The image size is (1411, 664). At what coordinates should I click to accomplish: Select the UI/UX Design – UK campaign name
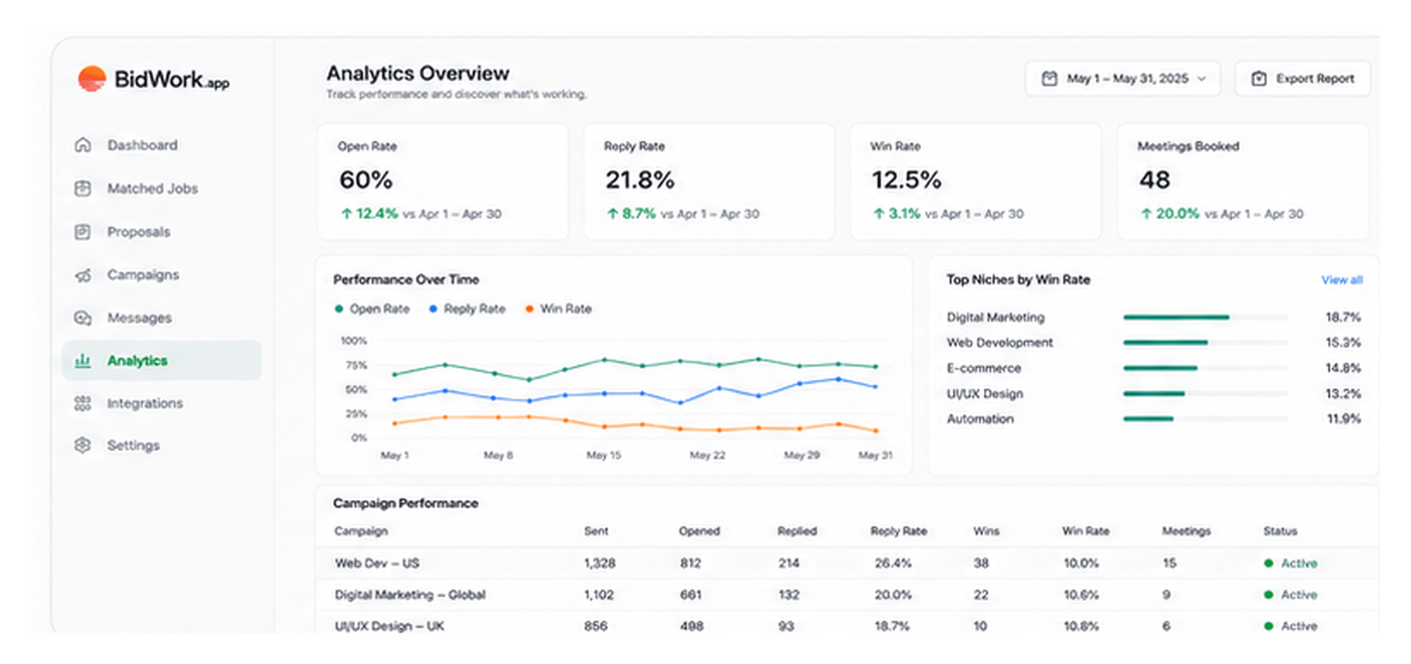pos(389,626)
